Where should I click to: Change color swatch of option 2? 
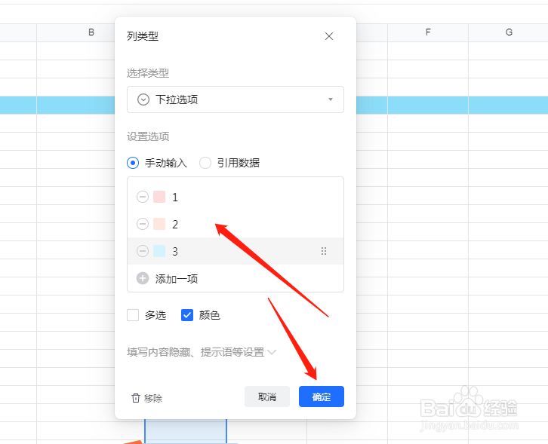point(159,224)
